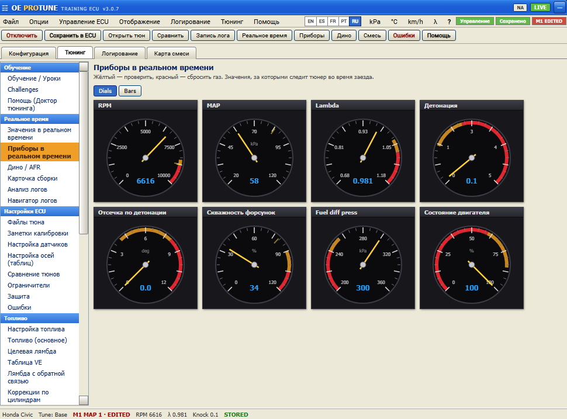Toggle the LIVE indicator button

[540, 8]
